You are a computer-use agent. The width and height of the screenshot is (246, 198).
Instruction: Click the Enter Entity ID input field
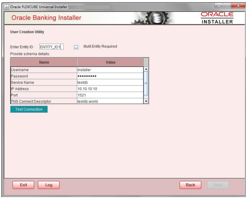(x=51, y=47)
